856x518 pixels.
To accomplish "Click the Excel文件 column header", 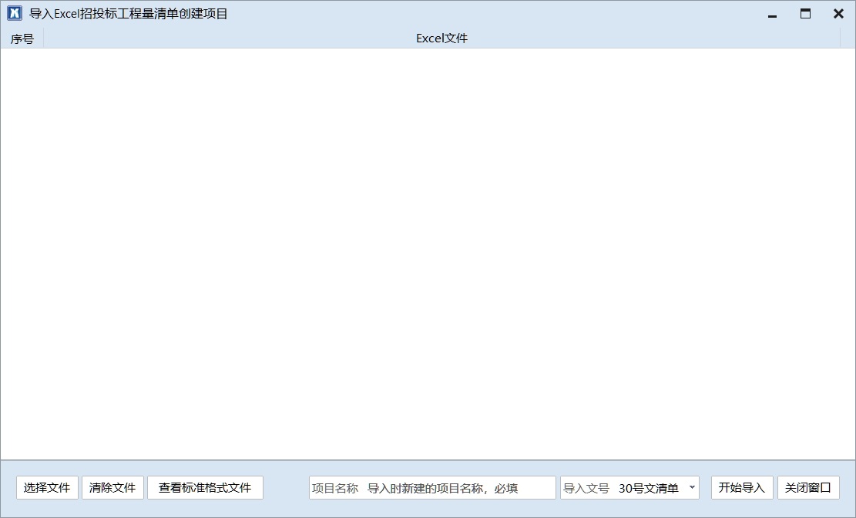I will 441,38.
